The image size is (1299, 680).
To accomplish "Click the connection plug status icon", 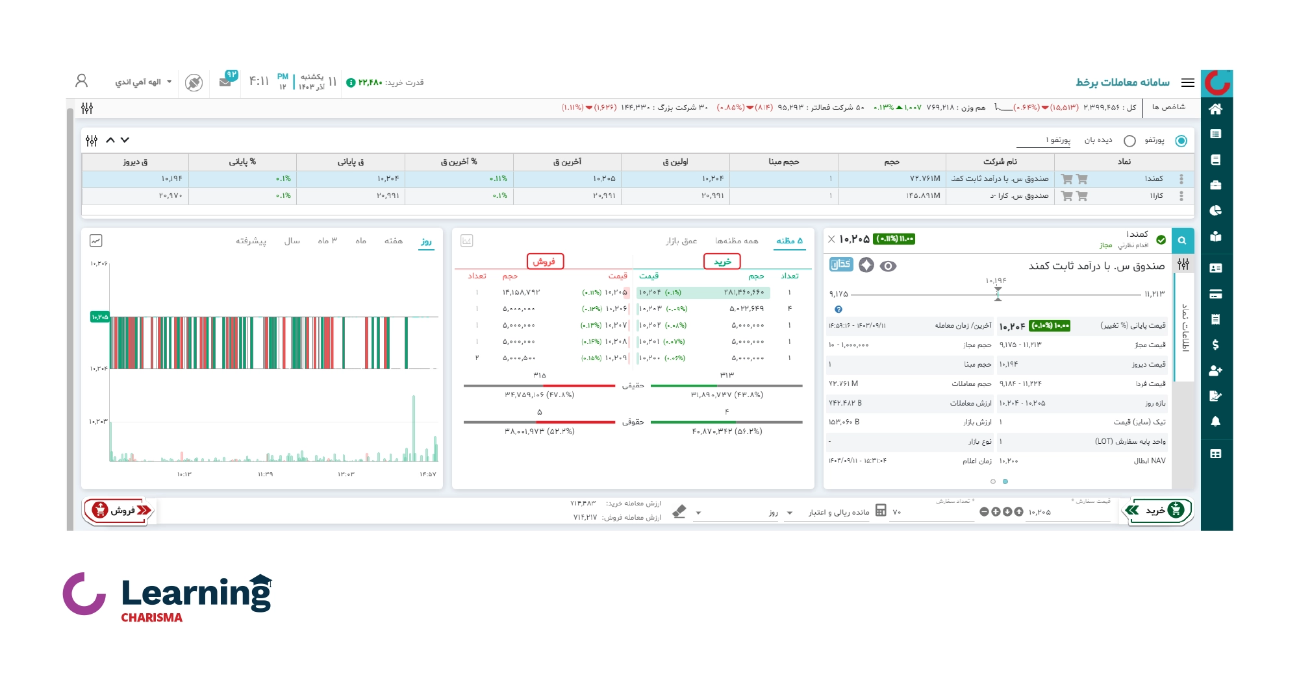I will coord(194,82).
